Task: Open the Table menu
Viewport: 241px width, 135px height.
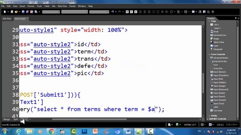Action: [x=47, y=6]
